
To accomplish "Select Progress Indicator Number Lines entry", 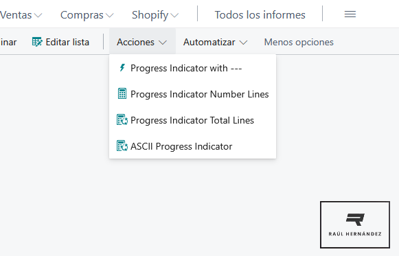I will click(x=192, y=94).
